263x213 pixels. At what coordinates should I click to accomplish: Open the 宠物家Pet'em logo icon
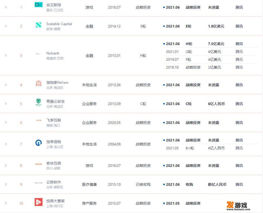(39, 83)
